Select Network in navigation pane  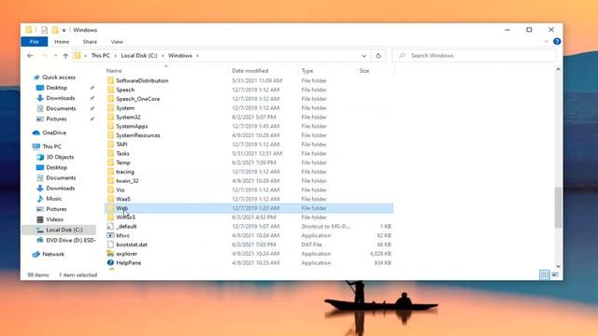[x=53, y=254]
